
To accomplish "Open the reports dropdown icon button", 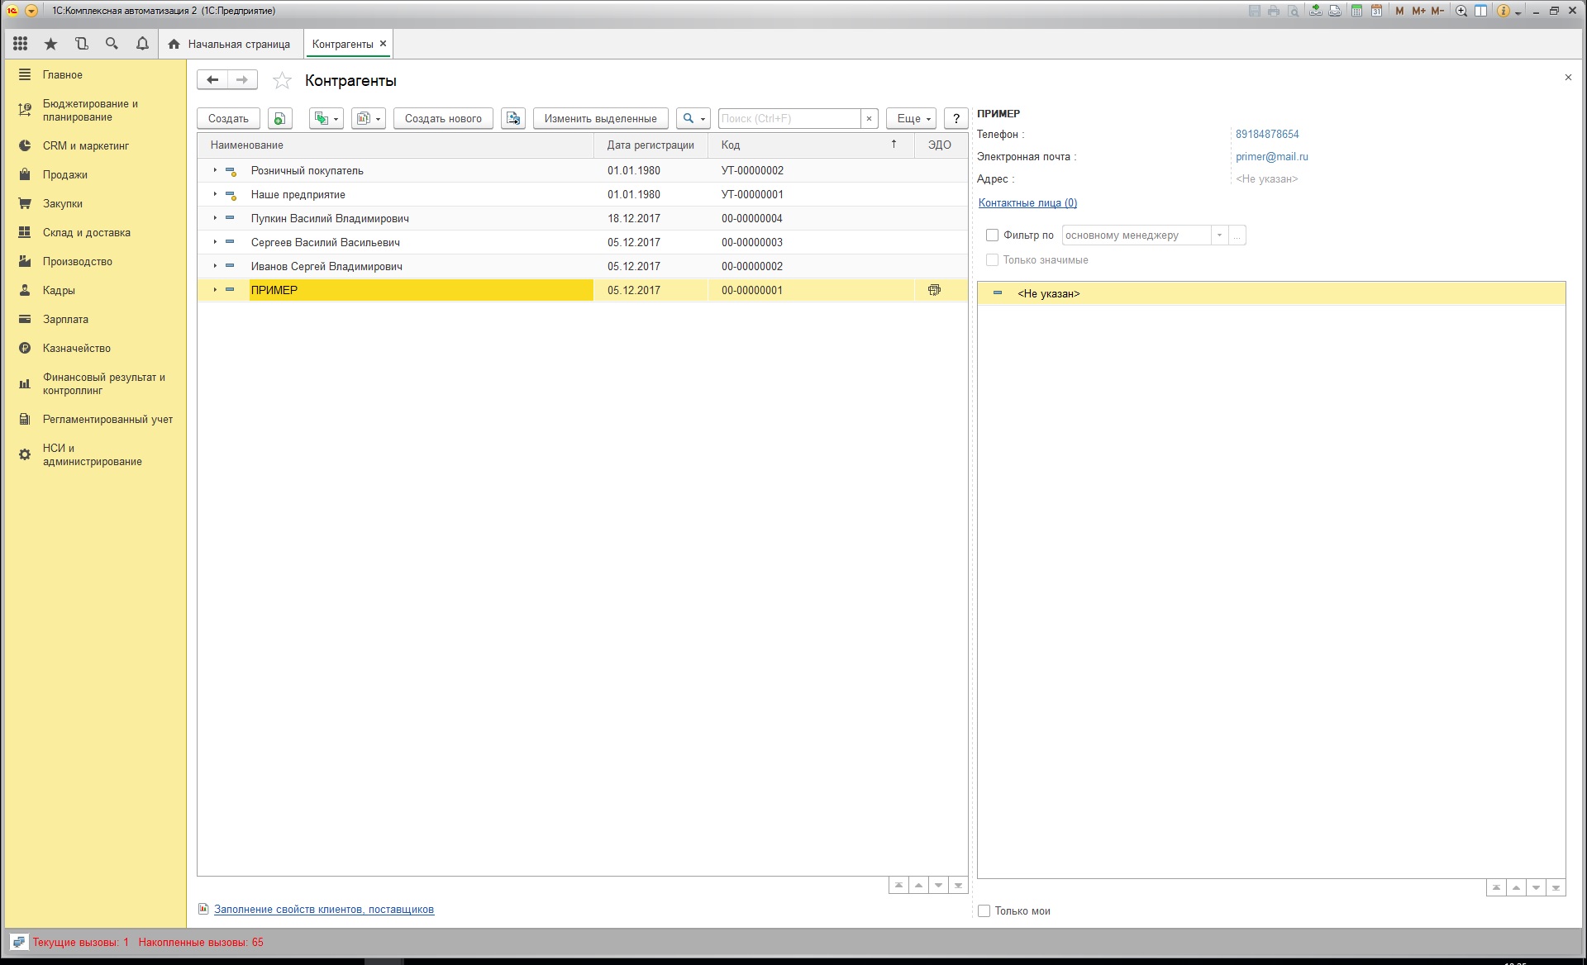I will pyautogui.click(x=368, y=118).
